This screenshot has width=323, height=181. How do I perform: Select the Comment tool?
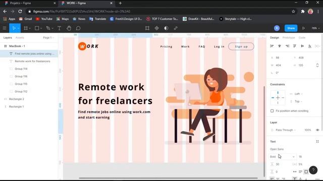coord(78,28)
